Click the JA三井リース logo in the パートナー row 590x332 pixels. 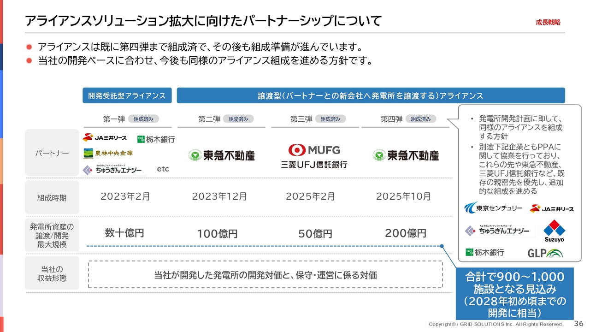[105, 138]
